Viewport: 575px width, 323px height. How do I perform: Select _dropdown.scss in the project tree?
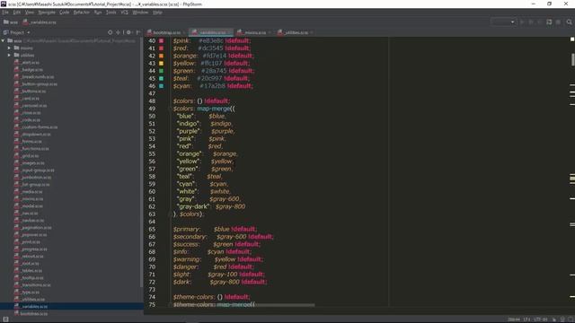pyautogui.click(x=32, y=135)
